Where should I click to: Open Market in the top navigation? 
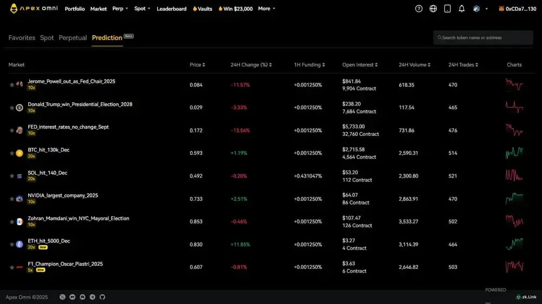(99, 9)
